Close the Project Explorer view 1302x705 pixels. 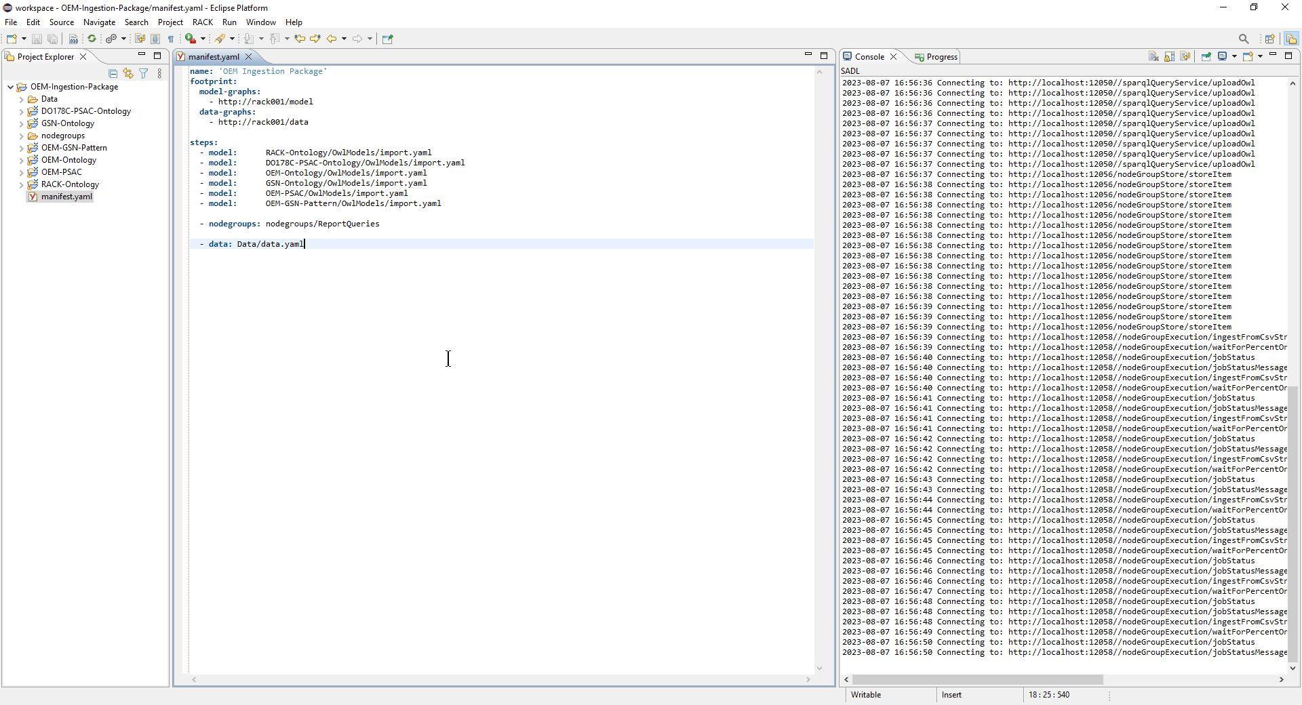click(x=83, y=57)
